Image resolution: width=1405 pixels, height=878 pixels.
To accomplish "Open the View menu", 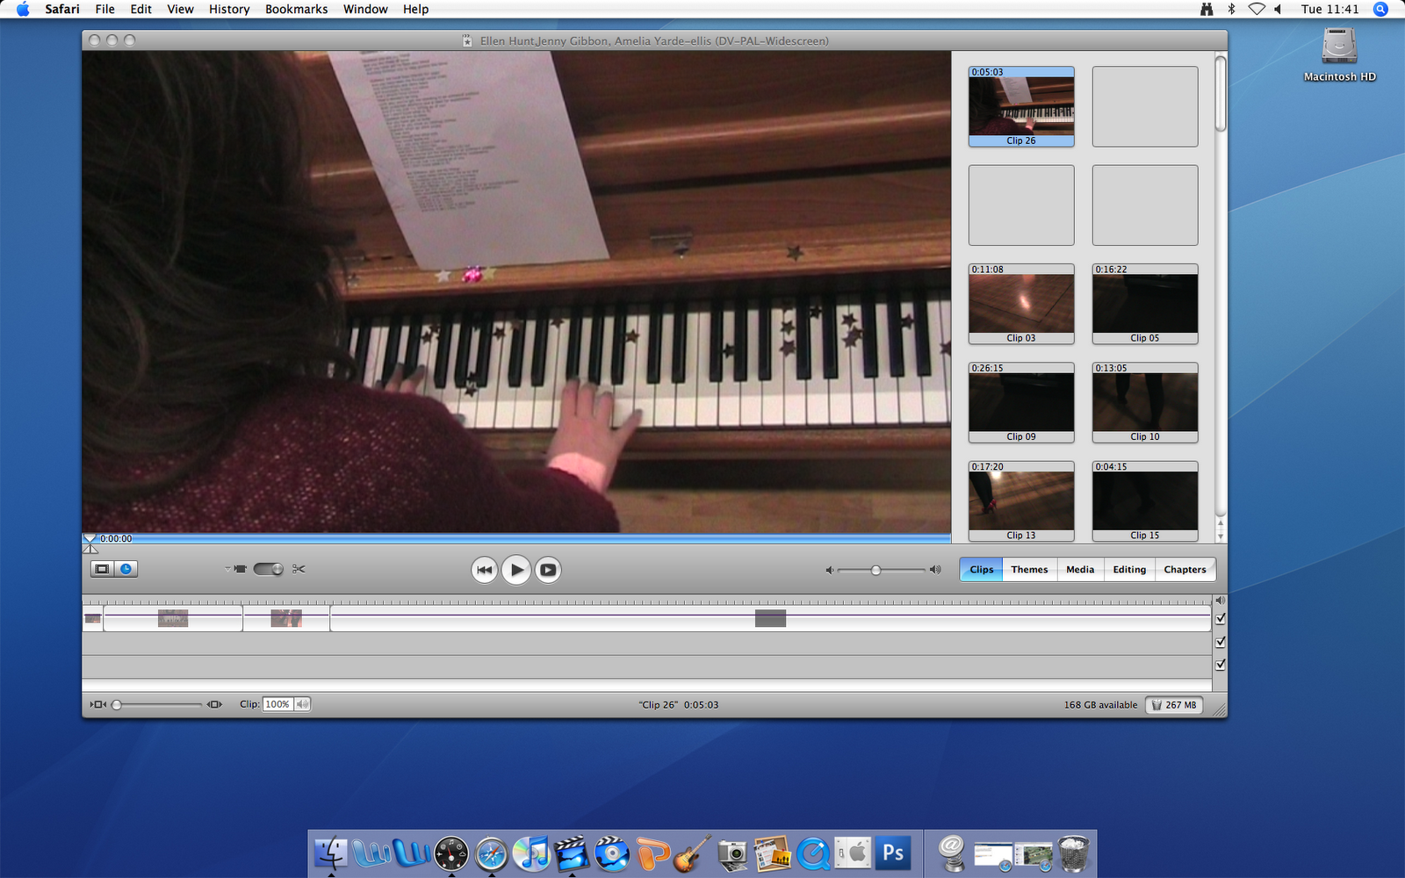I will click(180, 9).
